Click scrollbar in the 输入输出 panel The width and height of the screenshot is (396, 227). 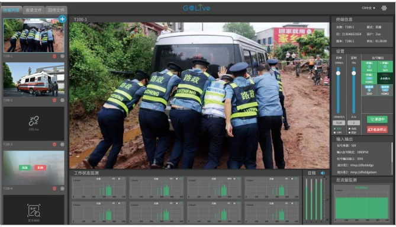(x=392, y=152)
